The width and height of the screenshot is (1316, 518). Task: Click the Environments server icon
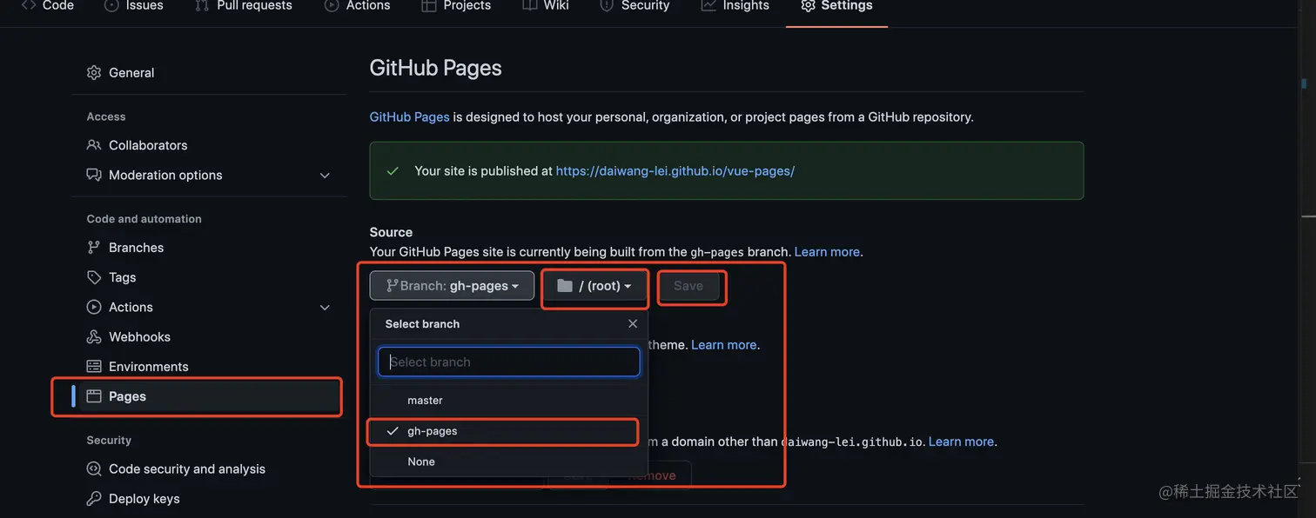(x=94, y=367)
